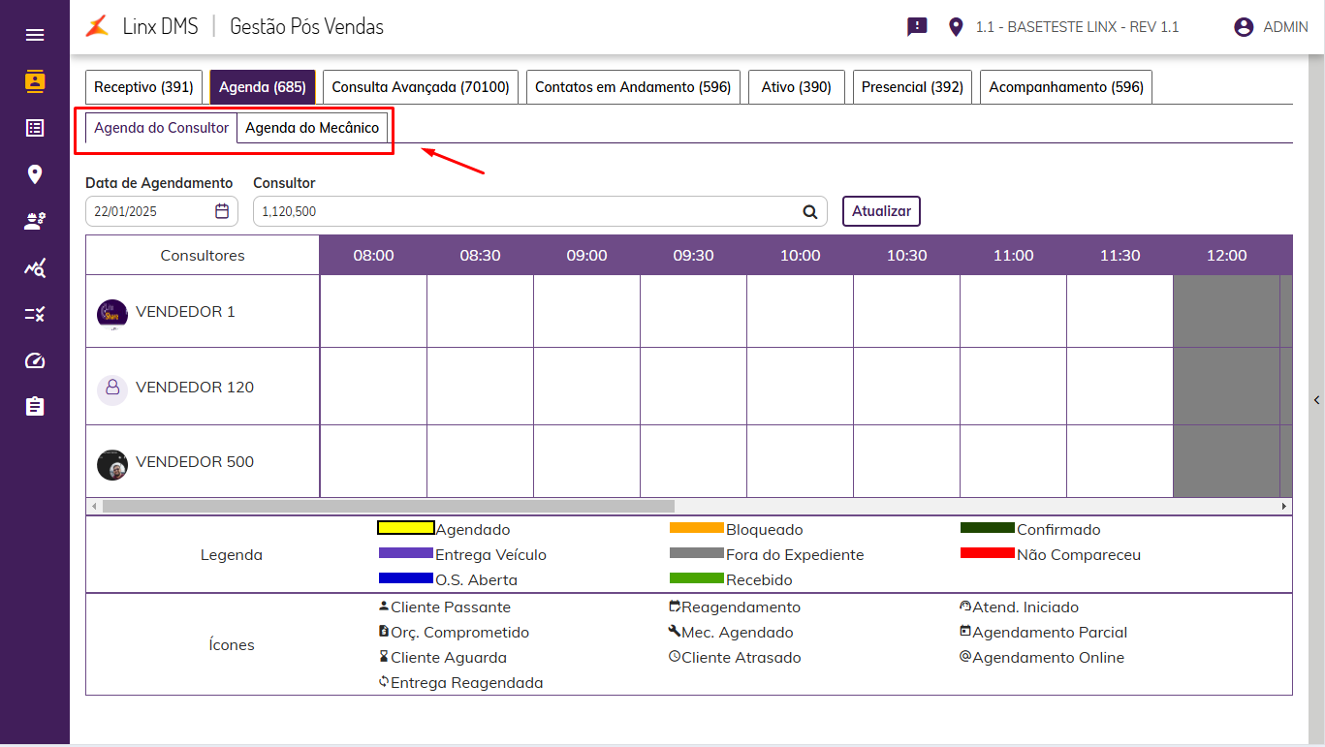Click the red Não Compareceu legend swatch

[988, 553]
